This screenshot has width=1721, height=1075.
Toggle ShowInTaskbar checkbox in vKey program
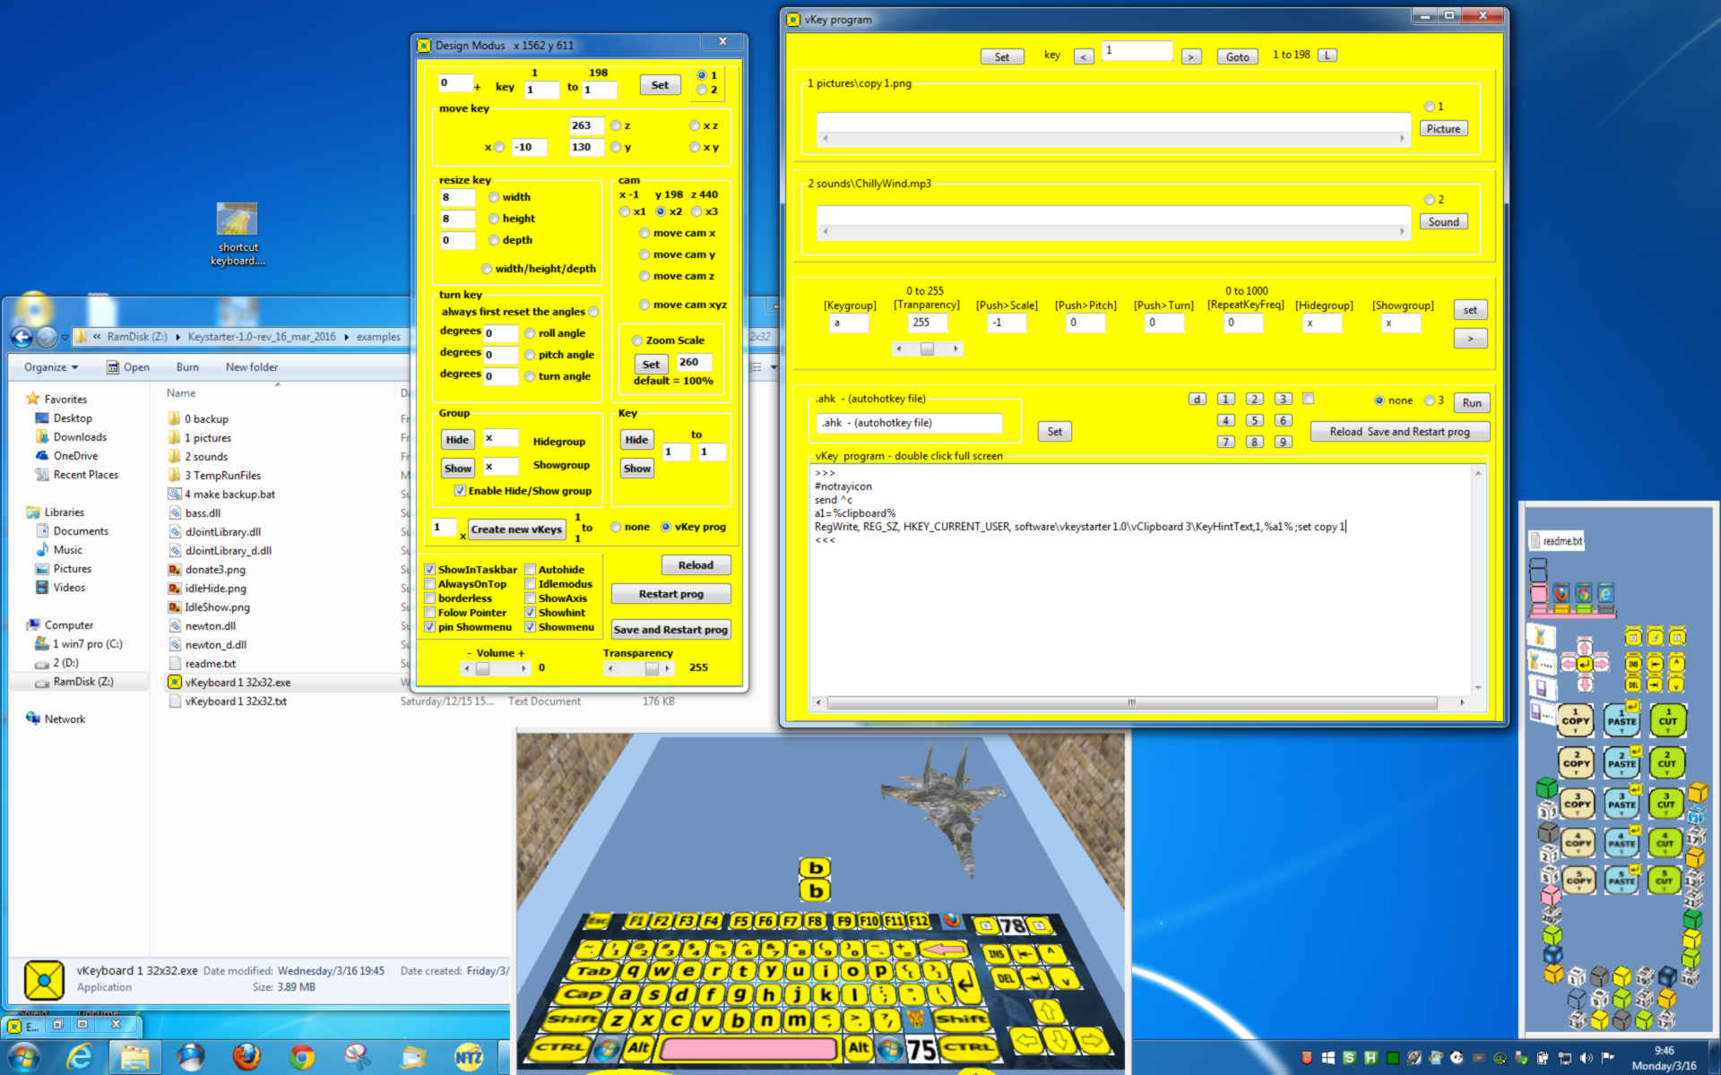pyautogui.click(x=431, y=569)
